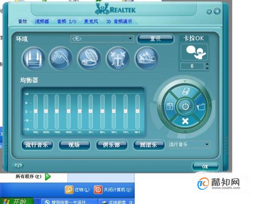Click the 16K equalizer slider

(137, 112)
